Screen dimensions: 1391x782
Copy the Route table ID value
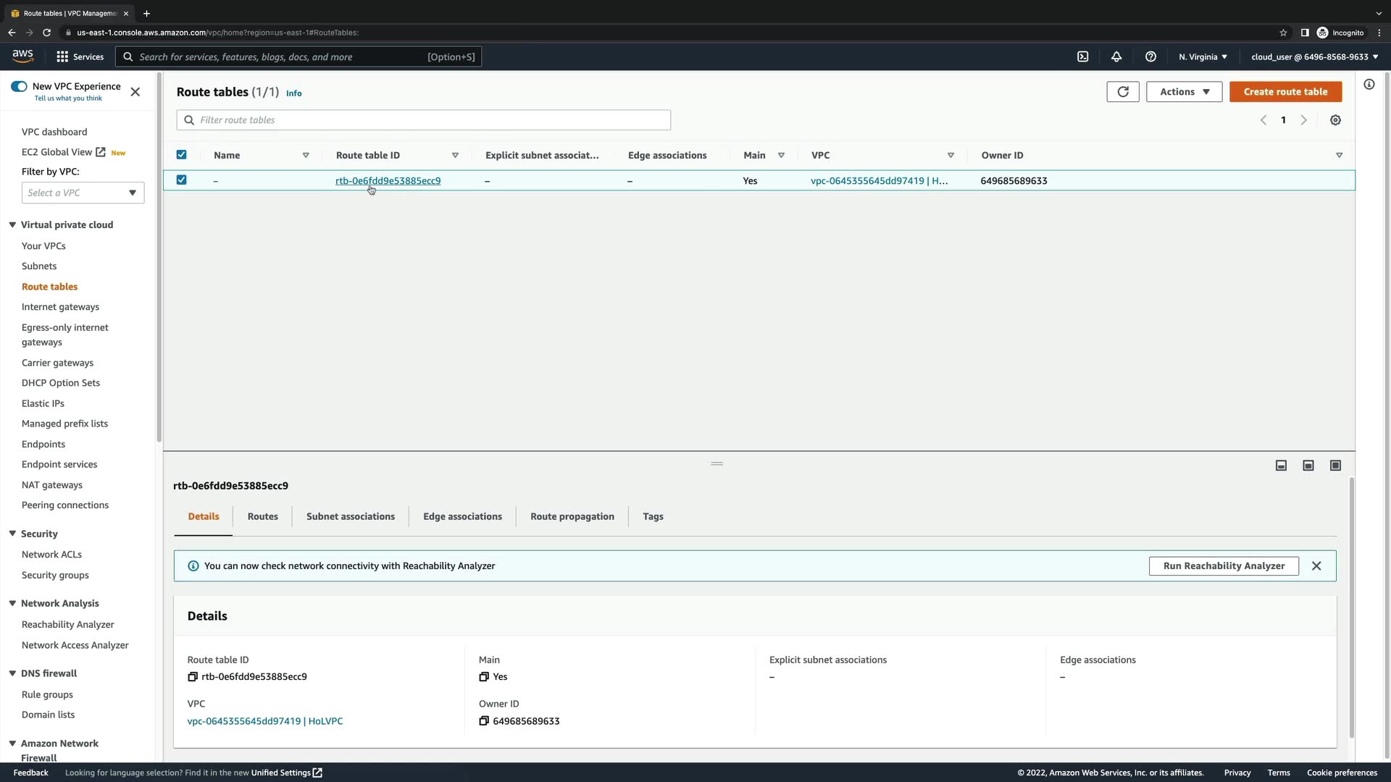pos(193,677)
